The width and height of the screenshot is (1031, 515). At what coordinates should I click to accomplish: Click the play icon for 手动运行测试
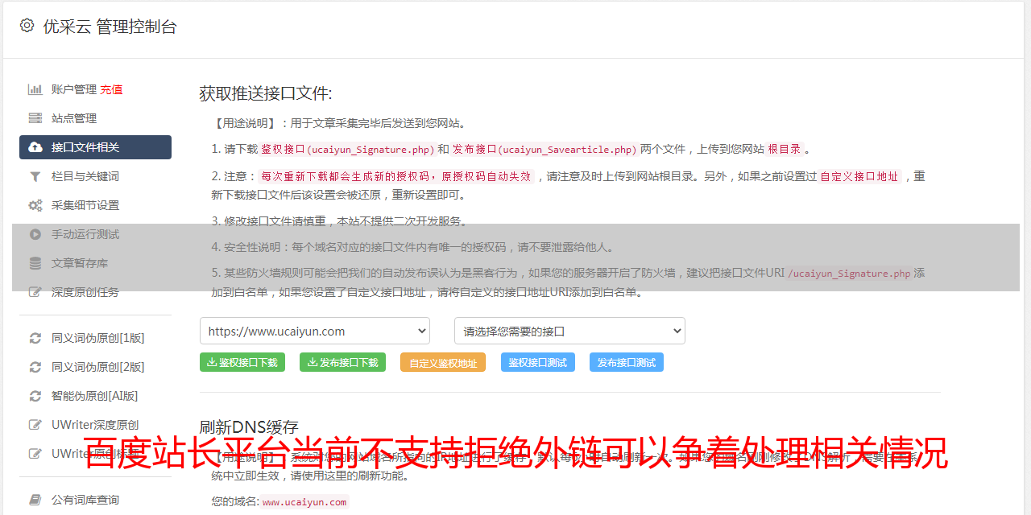click(x=35, y=234)
